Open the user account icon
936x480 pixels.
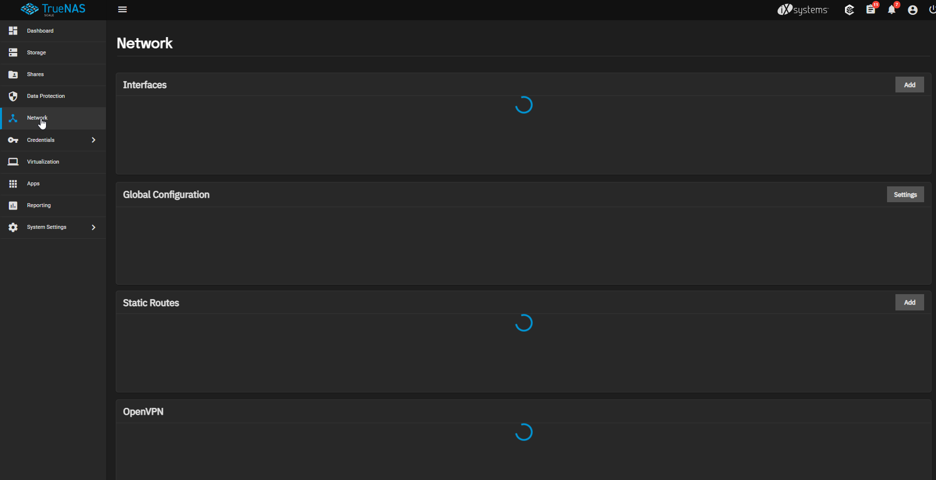point(913,10)
